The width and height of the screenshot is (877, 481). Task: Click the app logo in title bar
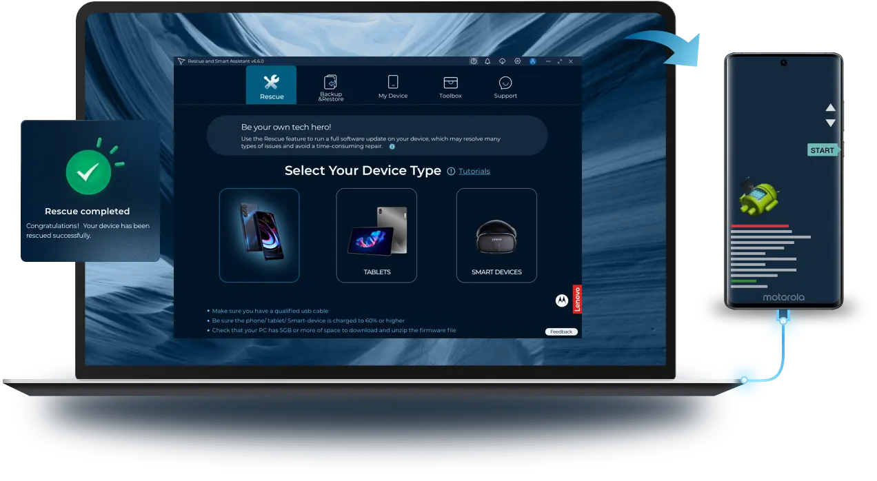181,61
